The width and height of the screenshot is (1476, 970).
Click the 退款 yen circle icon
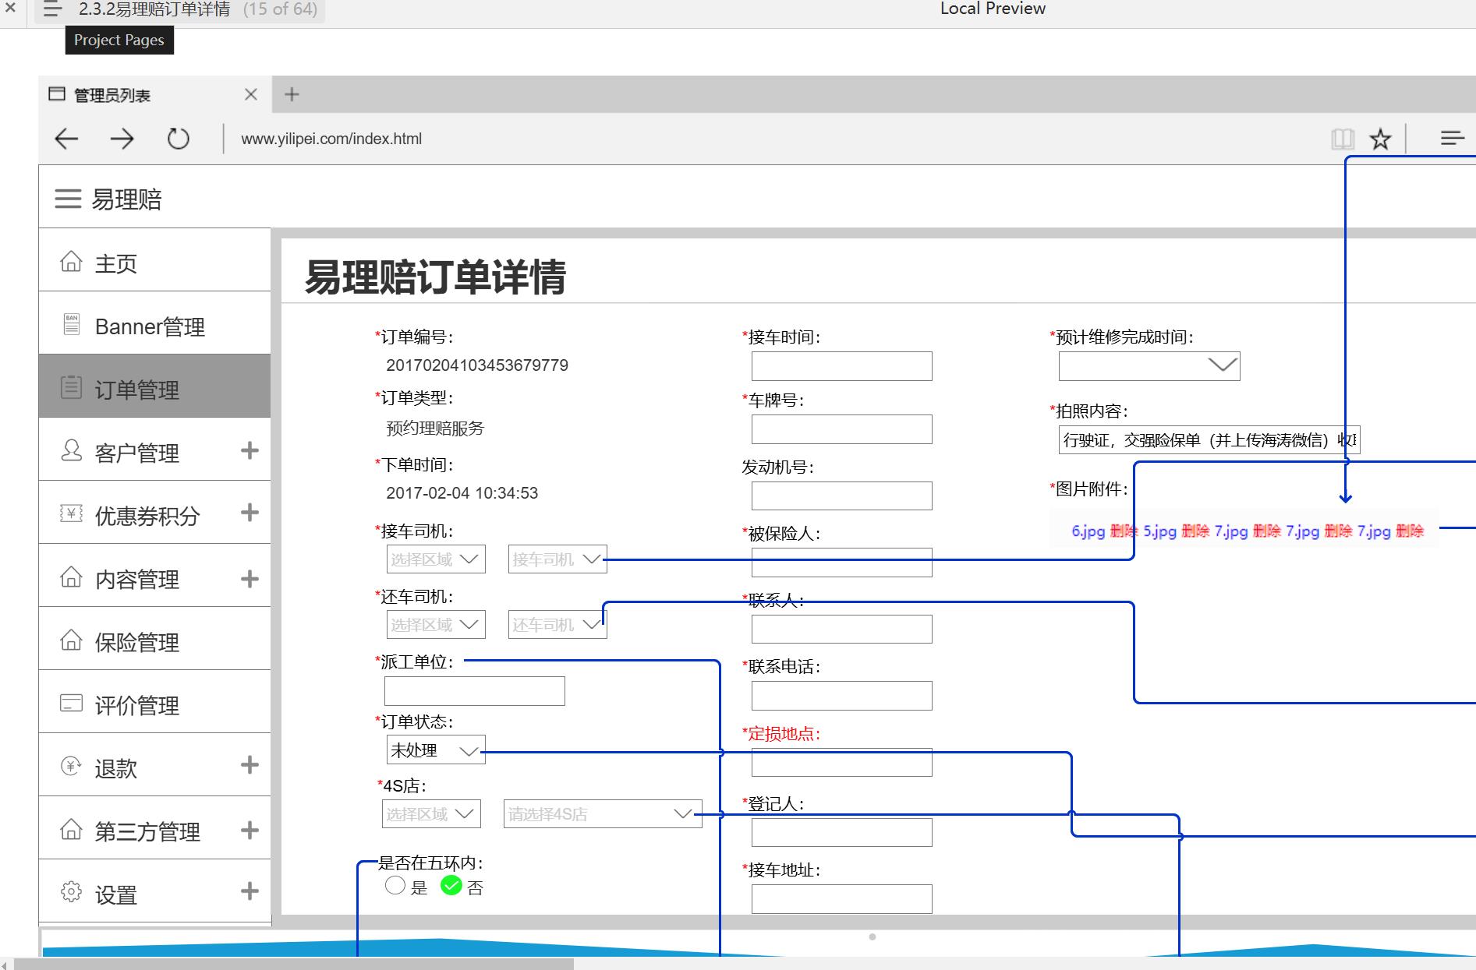[x=71, y=766]
